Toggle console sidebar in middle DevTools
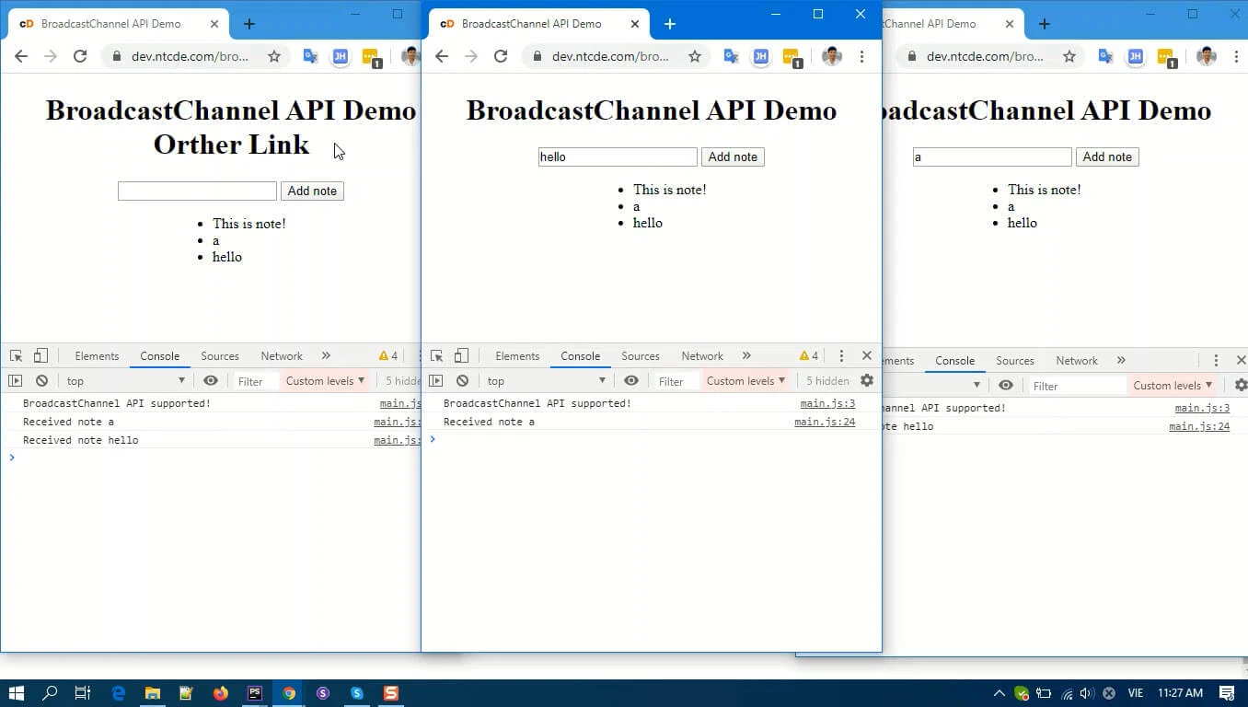 coord(436,381)
